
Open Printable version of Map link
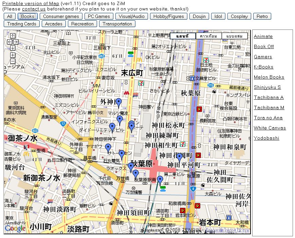click(31, 3)
